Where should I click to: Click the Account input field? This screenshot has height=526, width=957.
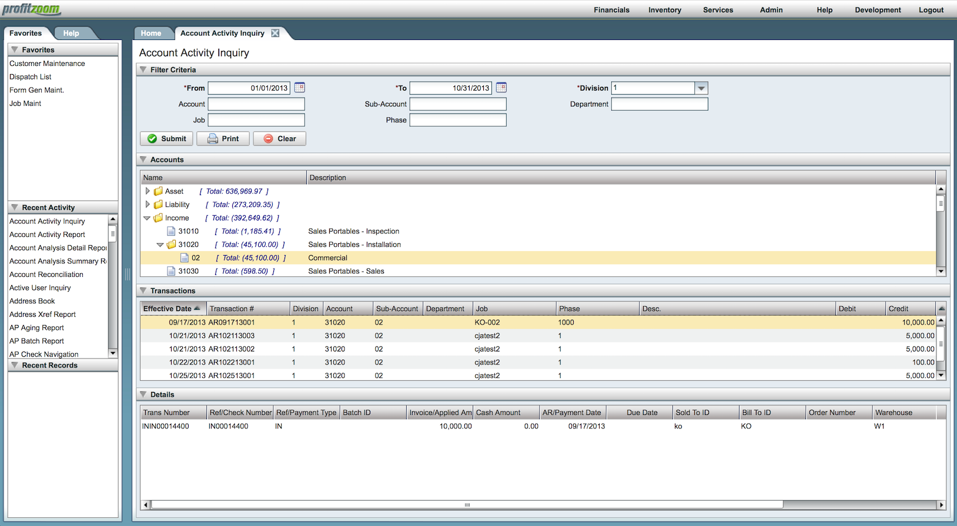point(256,104)
